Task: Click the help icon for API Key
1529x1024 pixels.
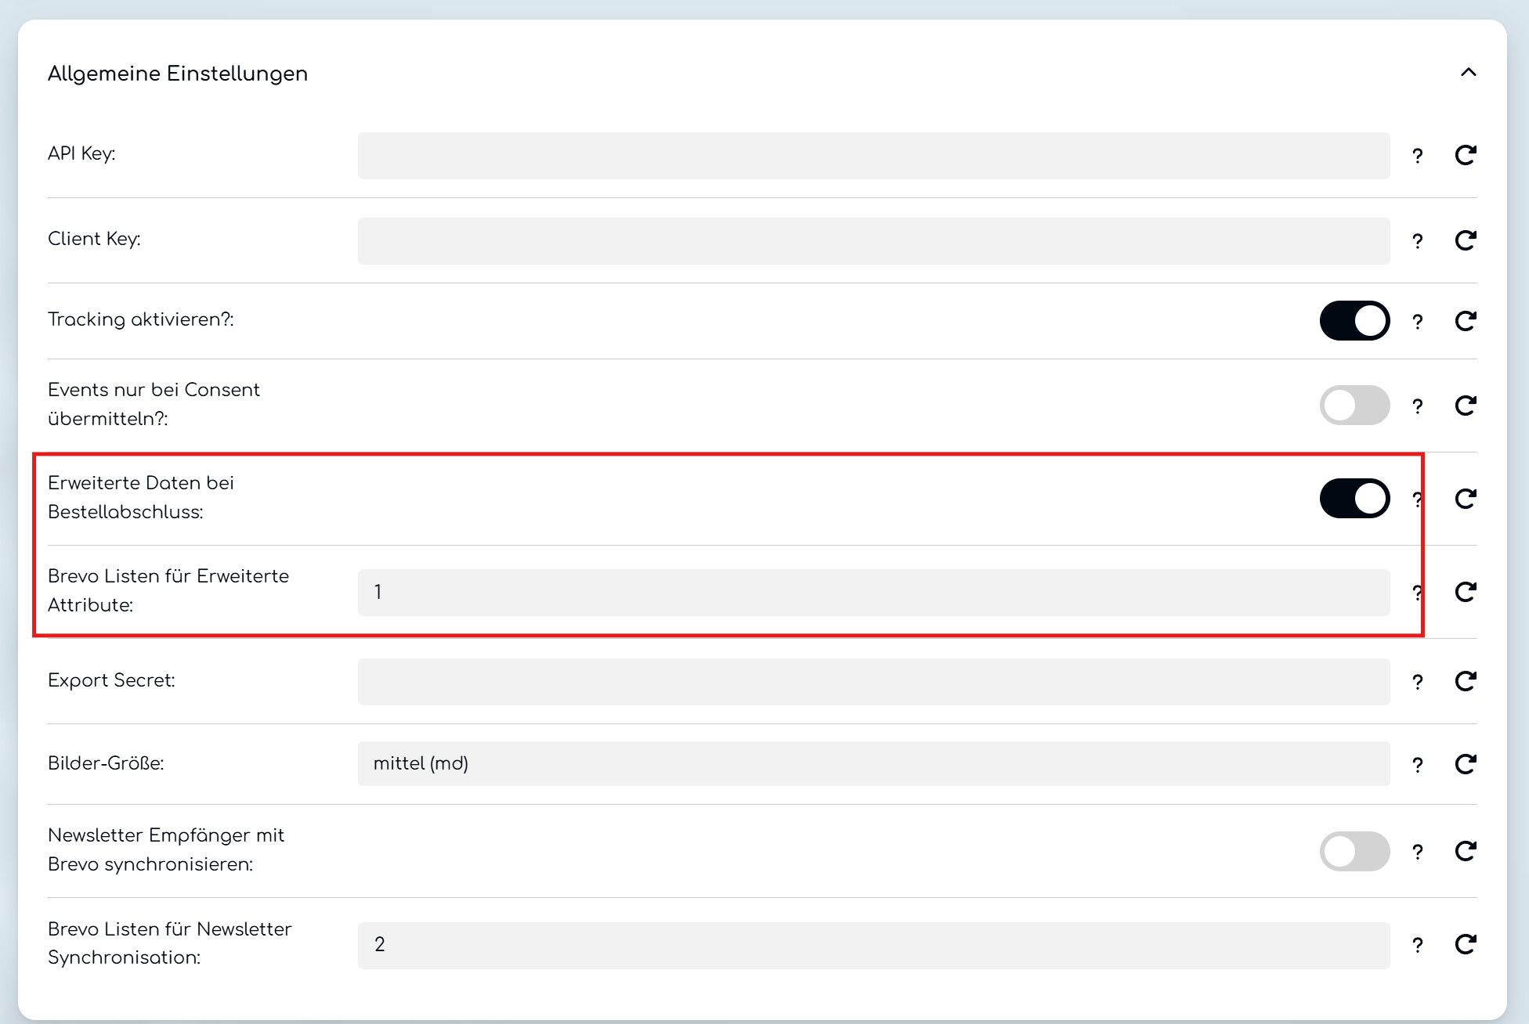Action: click(x=1417, y=156)
